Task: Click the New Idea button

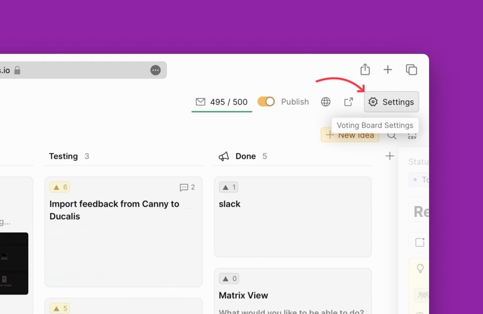Action: pos(350,135)
